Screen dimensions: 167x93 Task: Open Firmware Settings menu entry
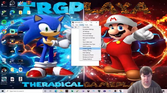[90, 36]
